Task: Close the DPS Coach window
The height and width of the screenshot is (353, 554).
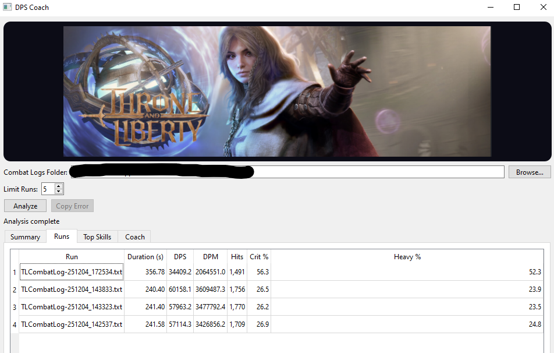Action: point(543,7)
